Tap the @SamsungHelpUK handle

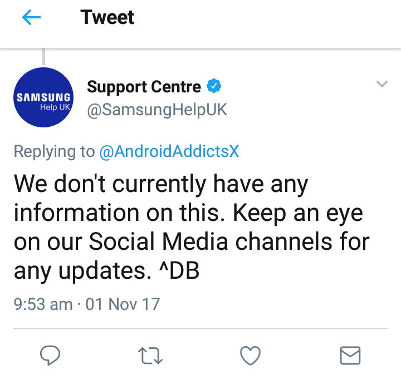(x=157, y=110)
